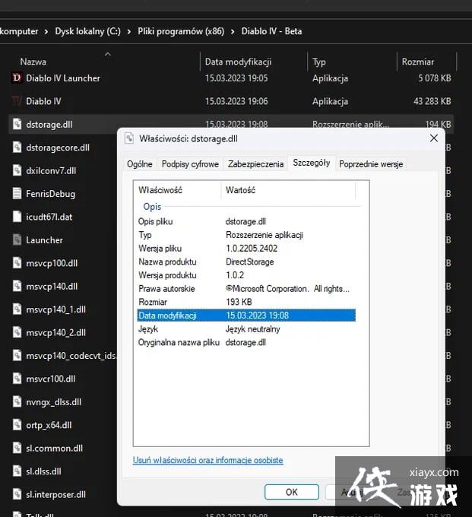
Task: Click the nvngx_dlss.dll file icon
Action: [17, 401]
